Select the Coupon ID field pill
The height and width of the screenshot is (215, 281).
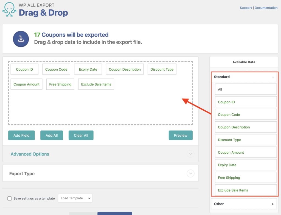click(24, 69)
